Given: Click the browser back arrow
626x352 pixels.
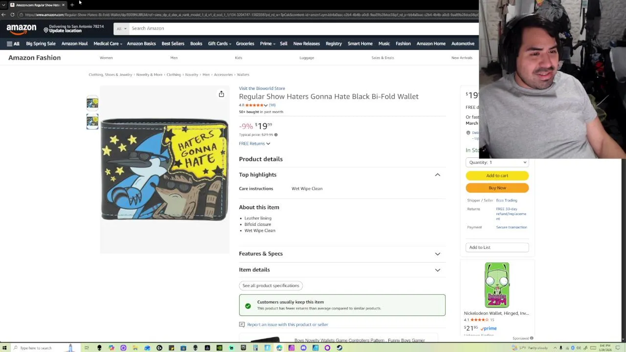Looking at the screenshot, I should 4,15.
